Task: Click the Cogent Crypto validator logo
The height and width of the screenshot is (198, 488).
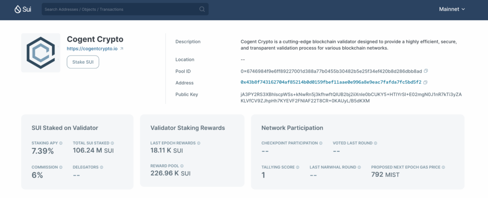Action: (x=41, y=52)
